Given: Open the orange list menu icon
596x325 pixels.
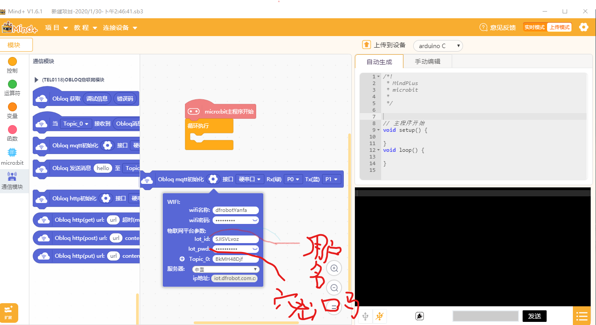Looking at the screenshot, I should (582, 316).
